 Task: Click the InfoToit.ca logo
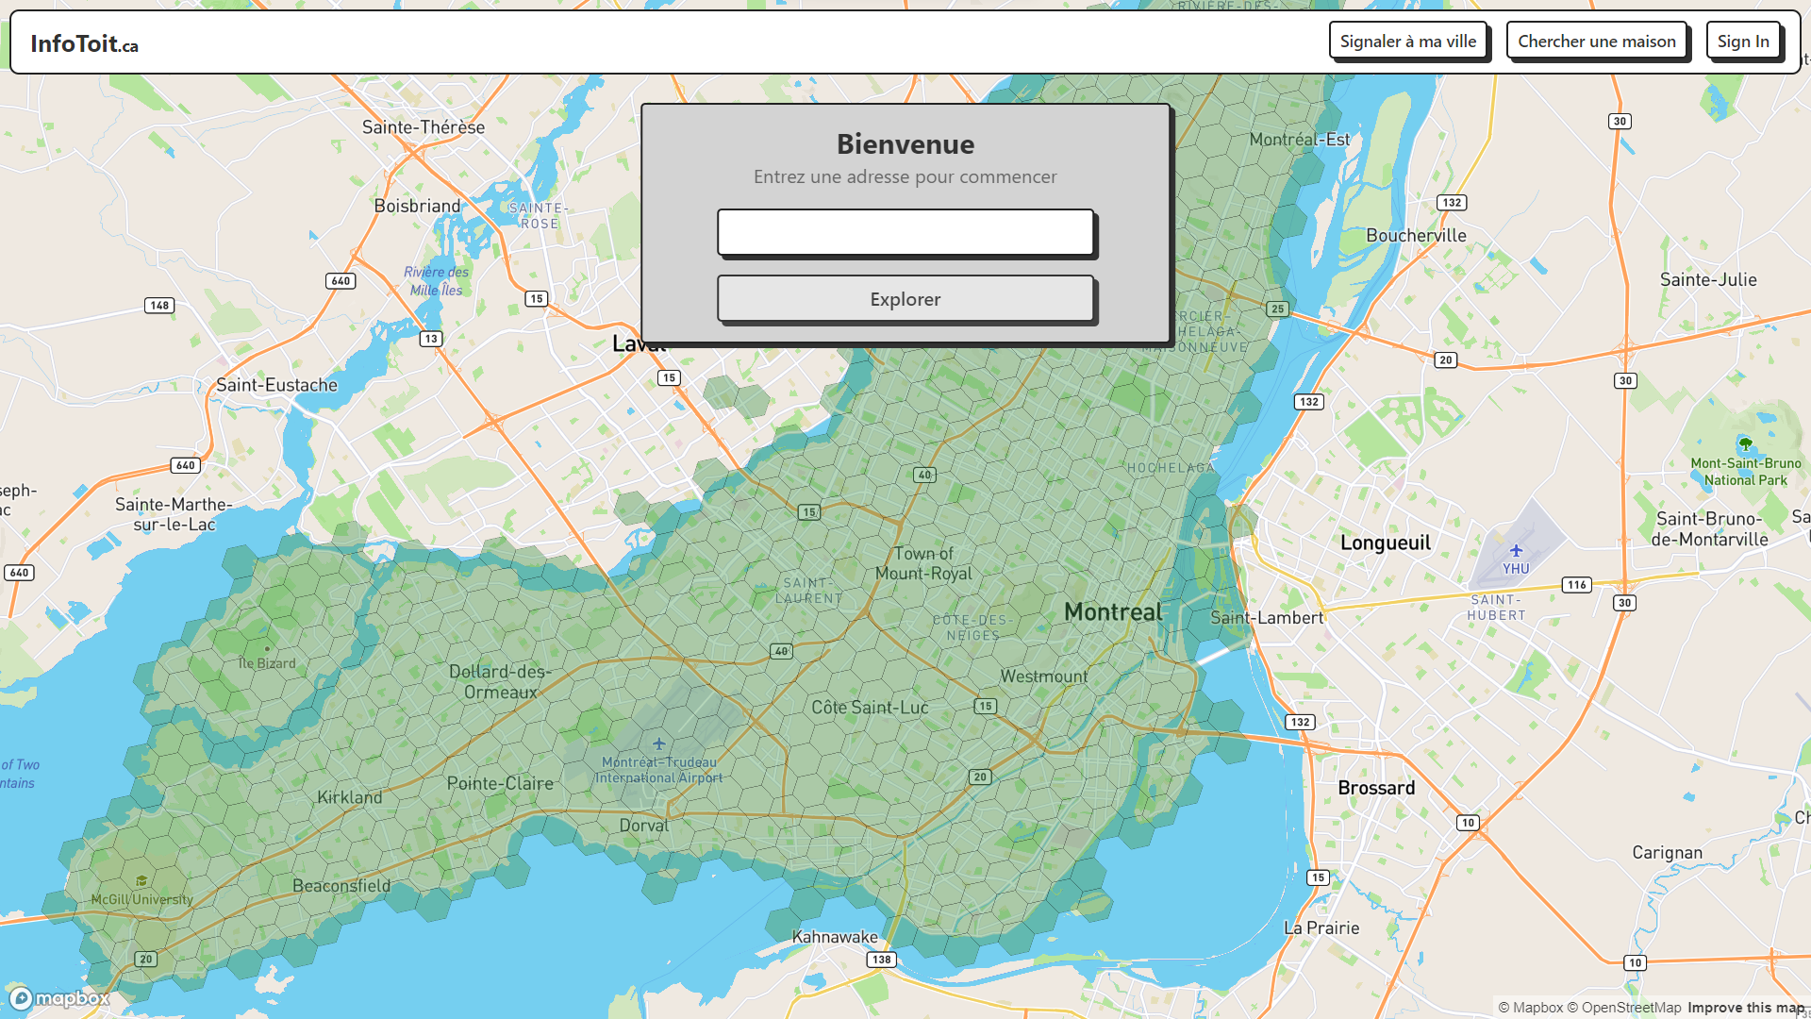click(84, 43)
